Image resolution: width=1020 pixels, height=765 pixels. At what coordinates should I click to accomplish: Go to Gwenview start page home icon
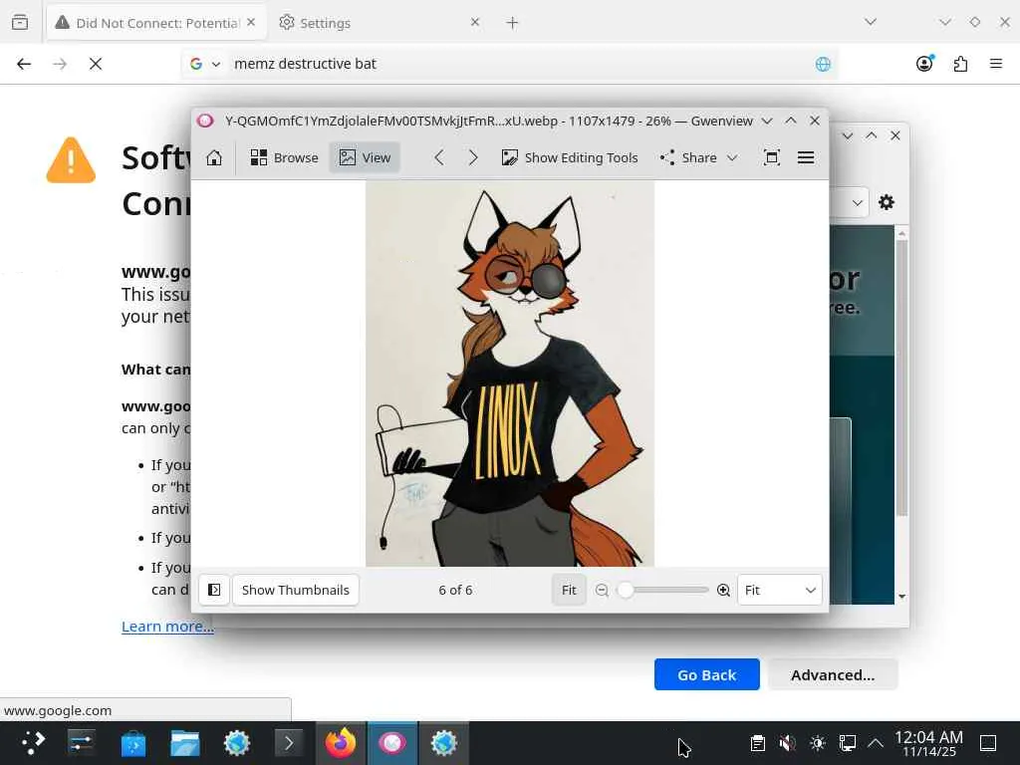(x=214, y=157)
